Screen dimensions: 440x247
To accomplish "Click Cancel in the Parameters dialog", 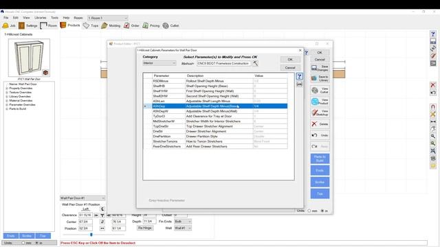I will tap(290, 68).
